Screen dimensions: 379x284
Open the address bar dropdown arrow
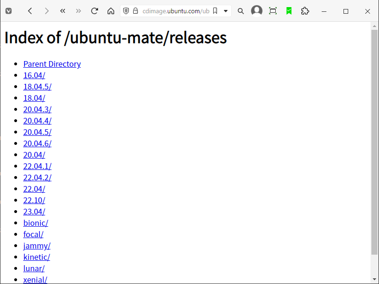tap(226, 11)
